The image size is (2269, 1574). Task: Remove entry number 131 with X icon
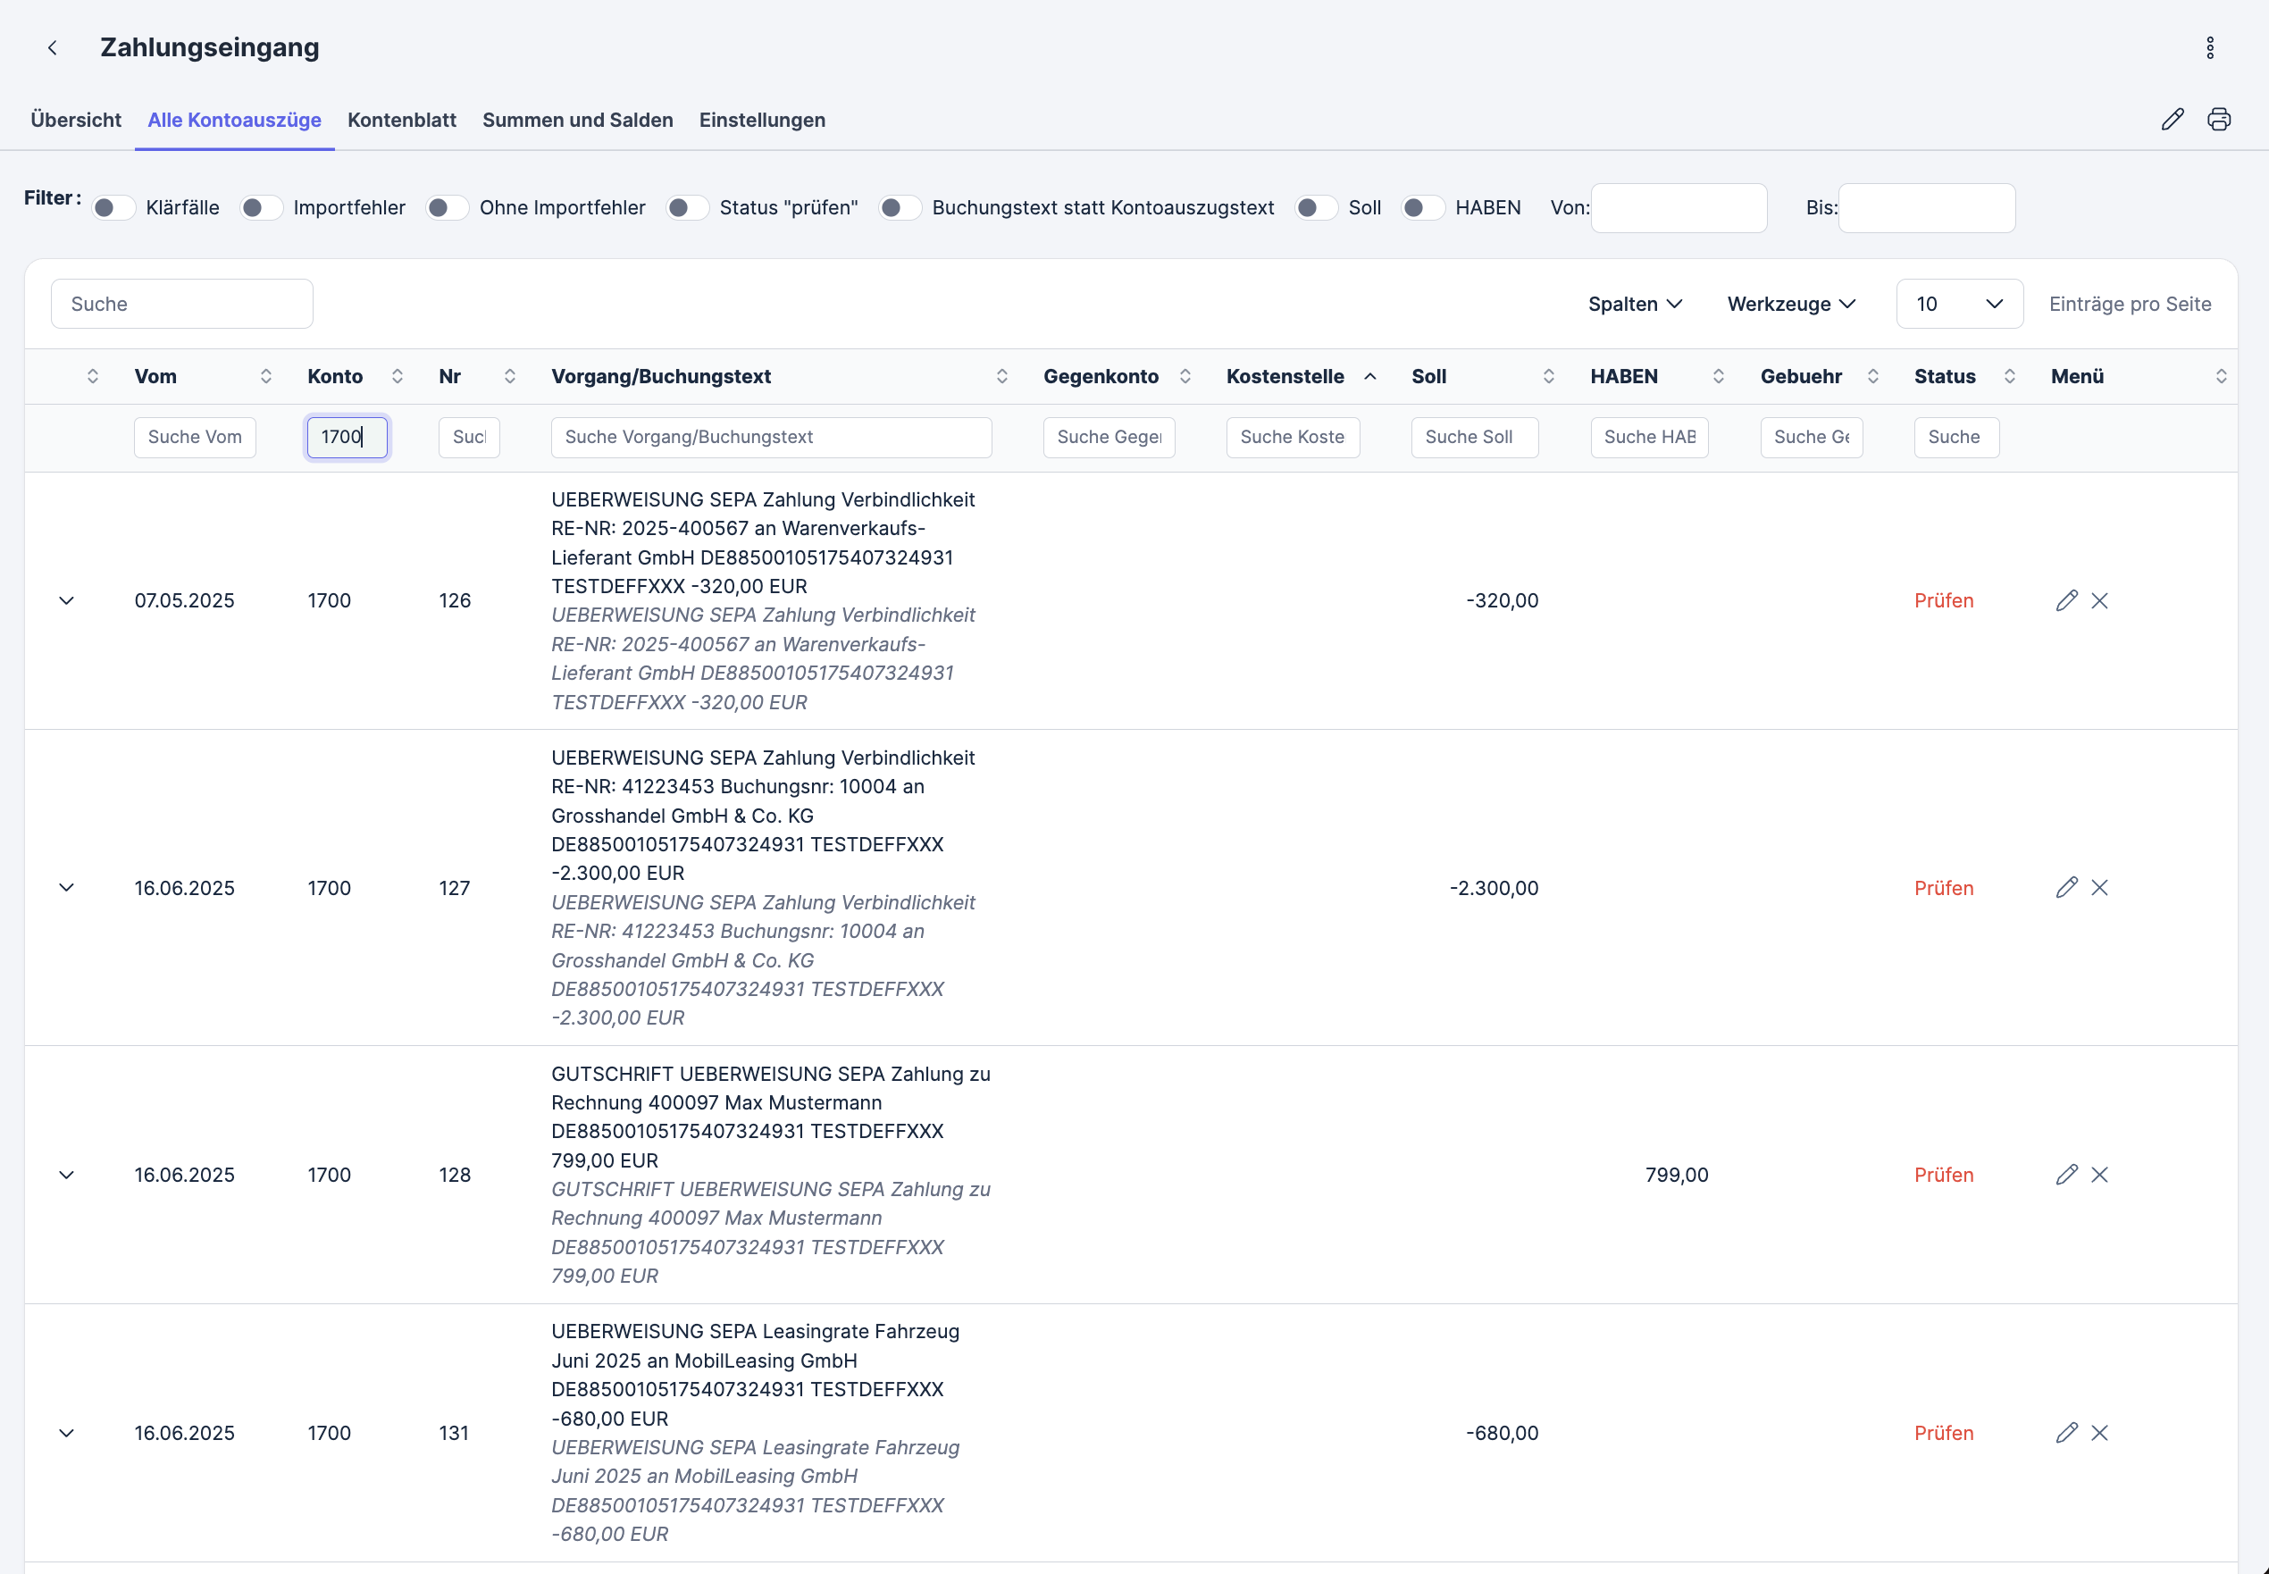point(2099,1433)
